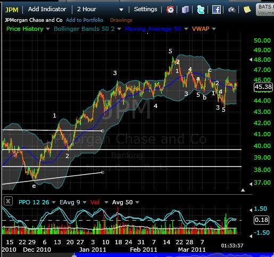Click the price scale marker near 48.00
This screenshot has width=274, height=257.
click(x=251, y=60)
